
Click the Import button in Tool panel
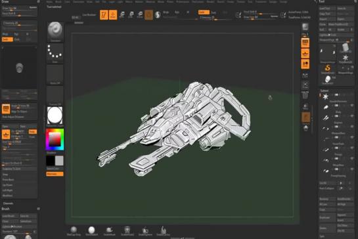coord(328,19)
